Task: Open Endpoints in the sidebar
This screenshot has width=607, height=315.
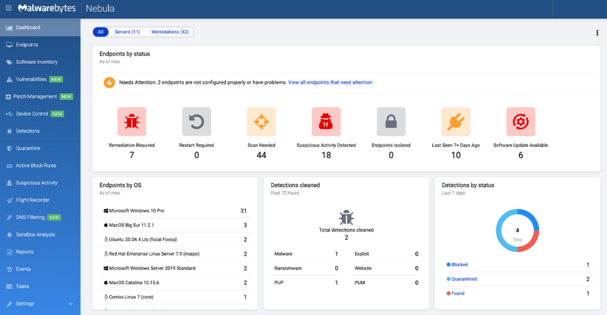Action: (x=40, y=45)
